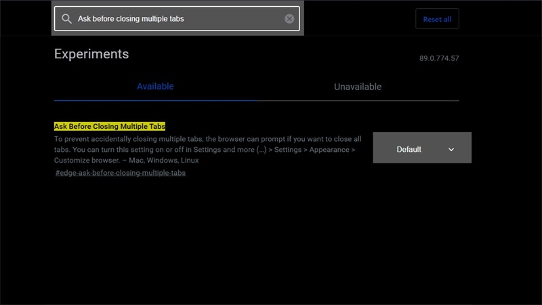542x305 pixels.
Task: Switch to the Available tab
Action: (x=155, y=87)
